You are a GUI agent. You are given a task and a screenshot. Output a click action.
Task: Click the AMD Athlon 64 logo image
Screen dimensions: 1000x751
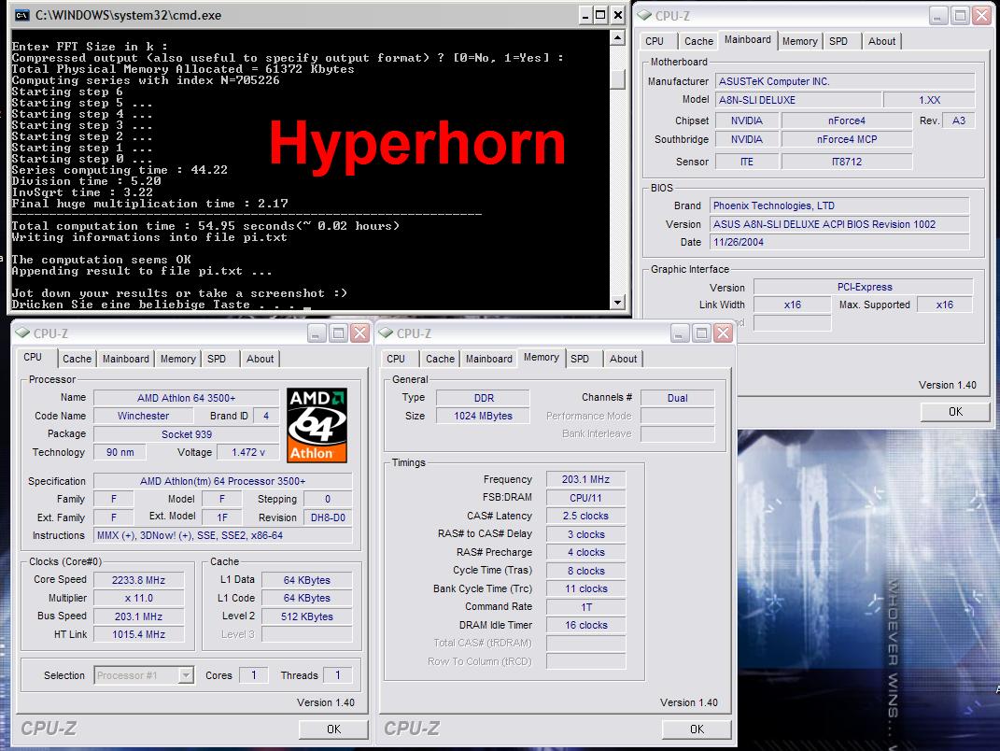[317, 425]
